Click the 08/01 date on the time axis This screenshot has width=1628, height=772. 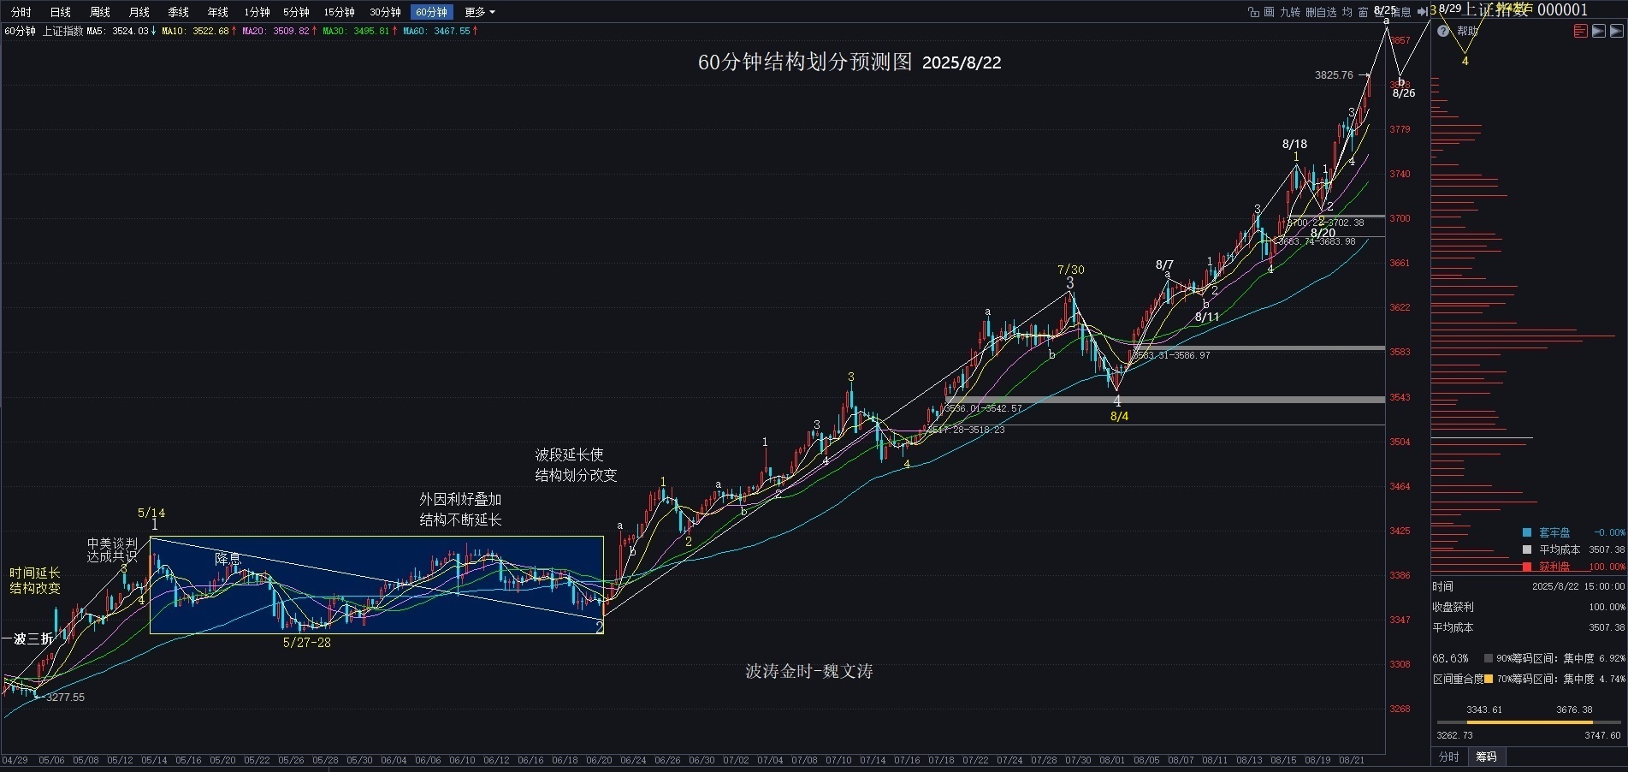[1112, 760]
